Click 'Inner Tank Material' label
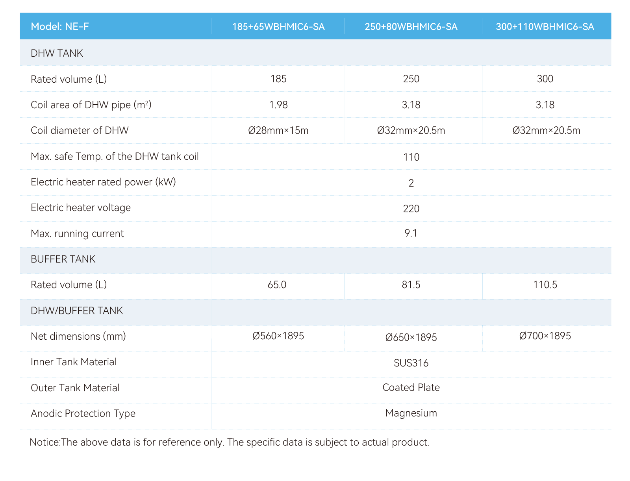 point(74,362)
